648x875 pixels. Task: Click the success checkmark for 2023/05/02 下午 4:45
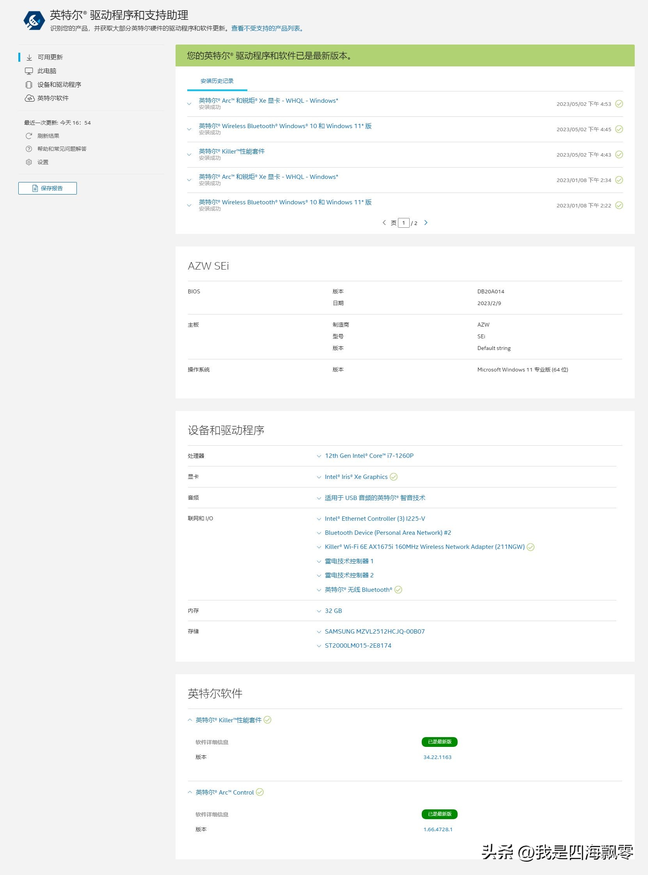point(619,129)
